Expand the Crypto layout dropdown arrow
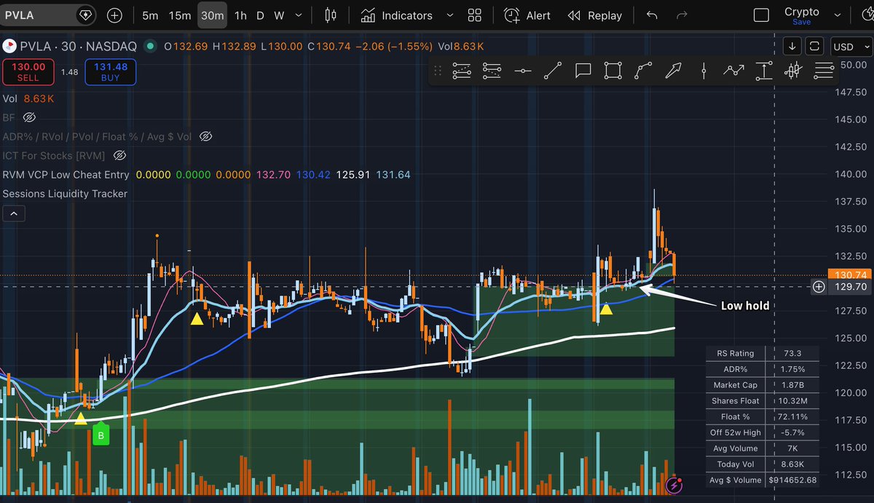 tap(838, 15)
